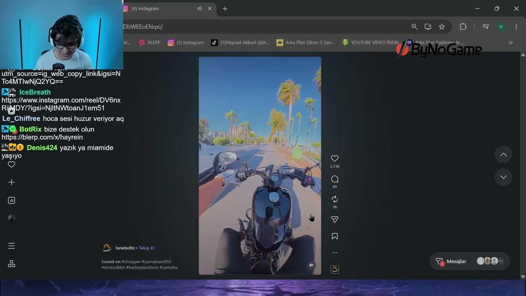Open your profile avatar in the sidebar

pos(12,218)
